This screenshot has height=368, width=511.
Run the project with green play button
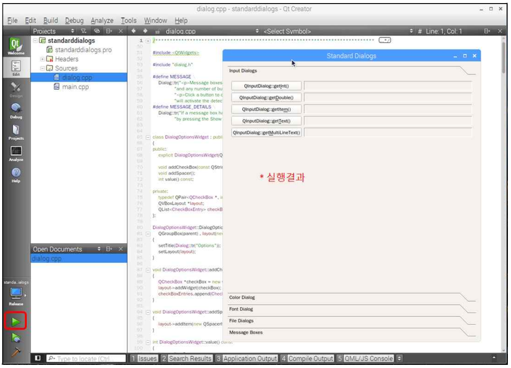(x=15, y=322)
